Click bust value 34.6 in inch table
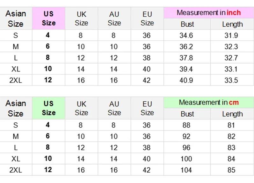Image resolution: width=254 pixels, height=183 pixels. (186, 35)
